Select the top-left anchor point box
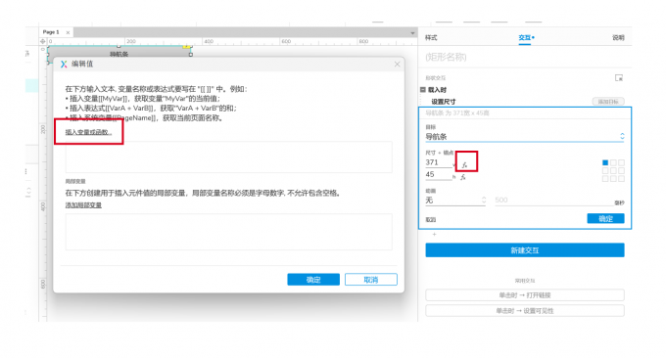 click(x=605, y=162)
